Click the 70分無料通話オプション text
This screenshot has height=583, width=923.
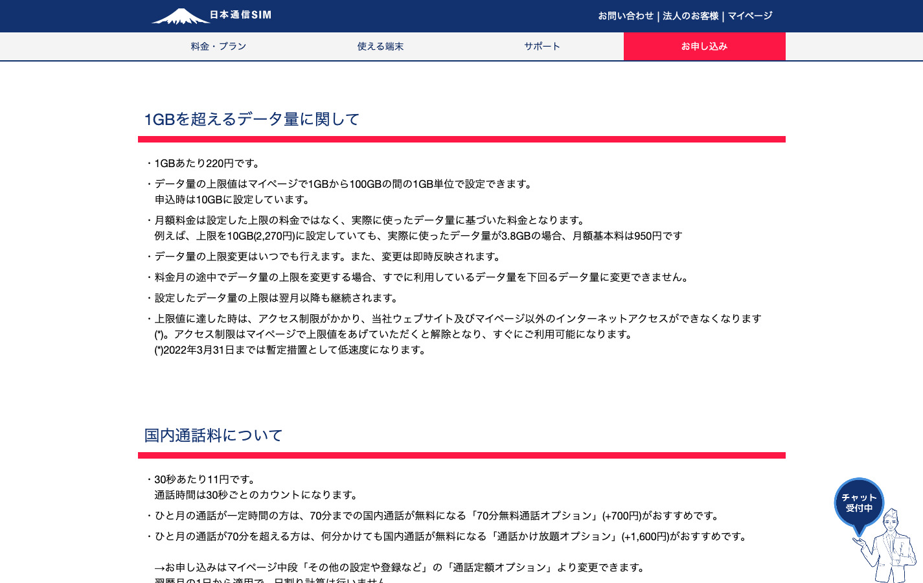535,516
